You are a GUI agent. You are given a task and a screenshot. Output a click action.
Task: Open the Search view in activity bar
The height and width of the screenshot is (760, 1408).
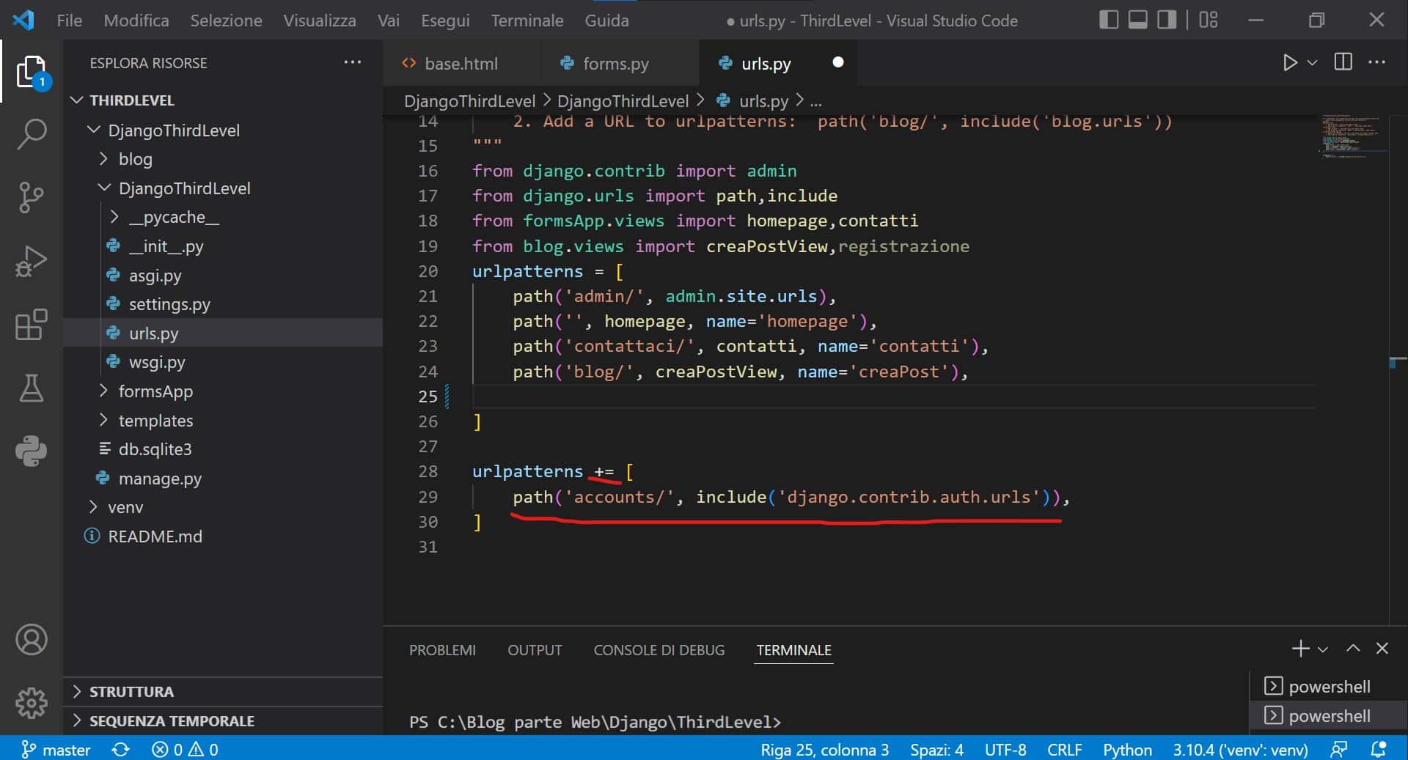point(31,134)
